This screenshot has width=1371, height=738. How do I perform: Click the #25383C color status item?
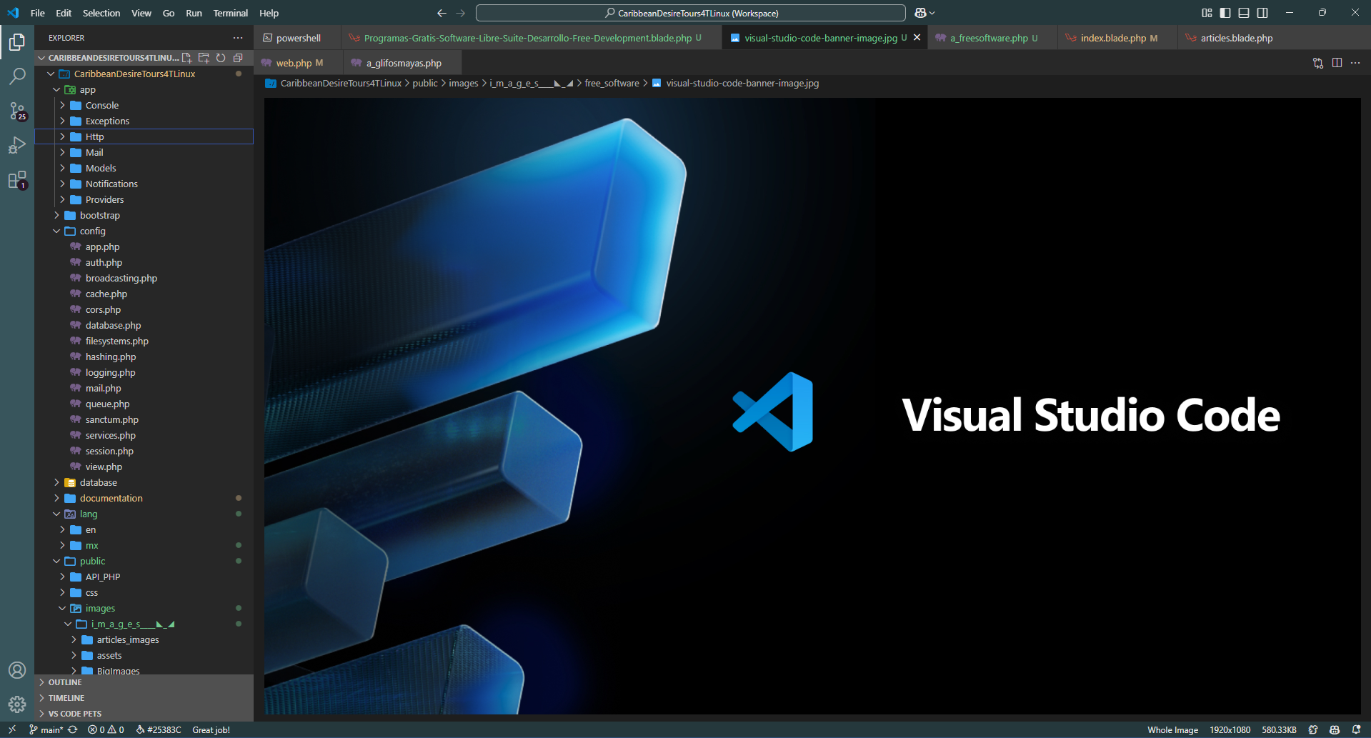pos(159,729)
